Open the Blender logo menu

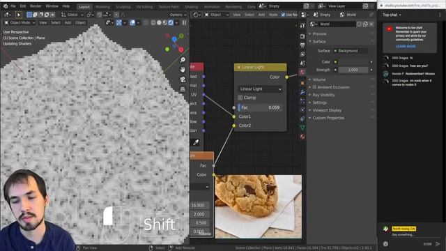(6, 6)
